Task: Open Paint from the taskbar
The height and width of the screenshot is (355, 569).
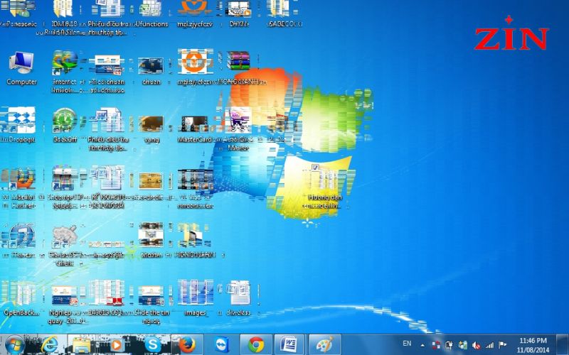Action: click(324, 344)
